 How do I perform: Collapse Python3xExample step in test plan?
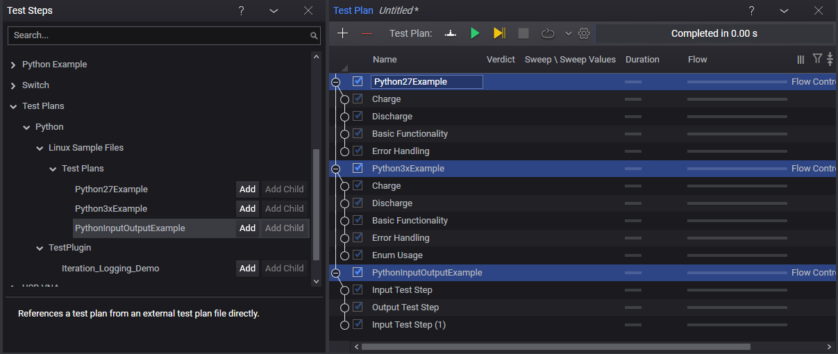coord(336,169)
